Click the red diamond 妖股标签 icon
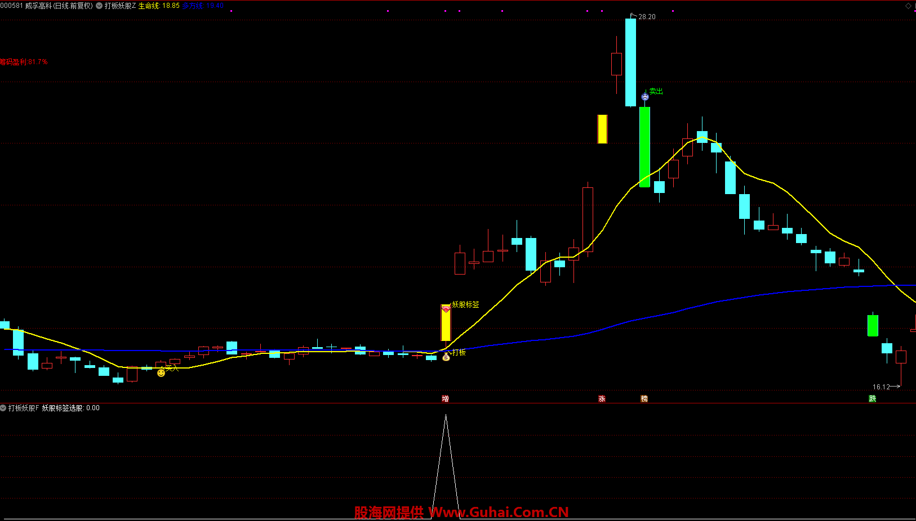Screen dimensions: 916x521 pyautogui.click(x=446, y=309)
